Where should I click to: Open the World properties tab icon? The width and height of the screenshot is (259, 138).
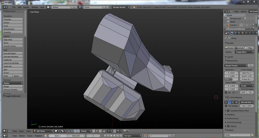(x=239, y=33)
